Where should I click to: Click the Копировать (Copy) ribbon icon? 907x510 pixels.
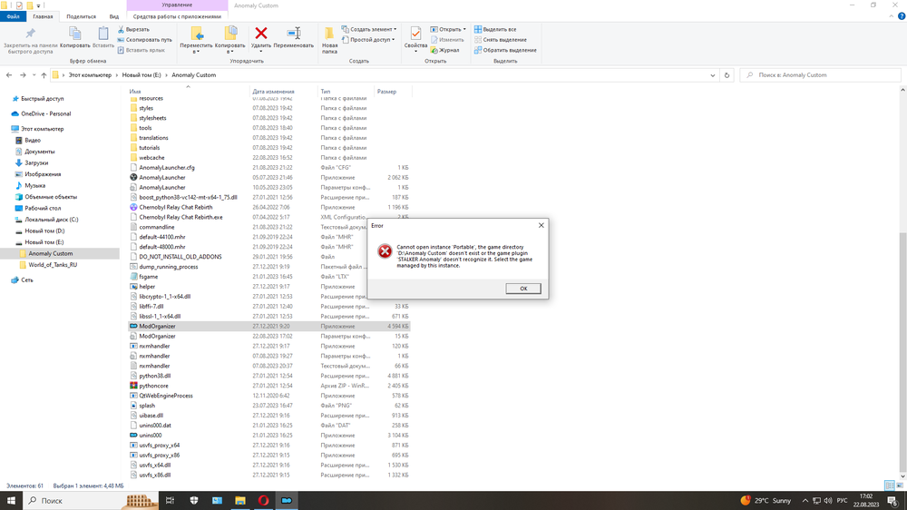(x=75, y=37)
